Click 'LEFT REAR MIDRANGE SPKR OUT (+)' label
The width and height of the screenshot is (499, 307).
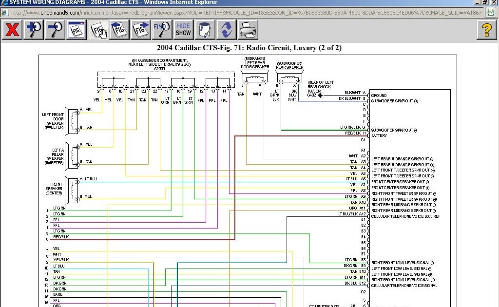click(x=403, y=165)
